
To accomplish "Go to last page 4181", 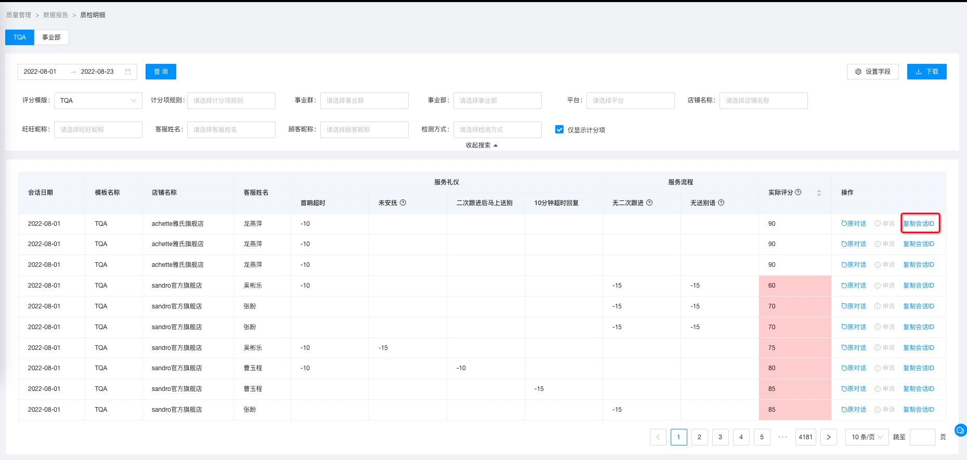I will pos(806,437).
